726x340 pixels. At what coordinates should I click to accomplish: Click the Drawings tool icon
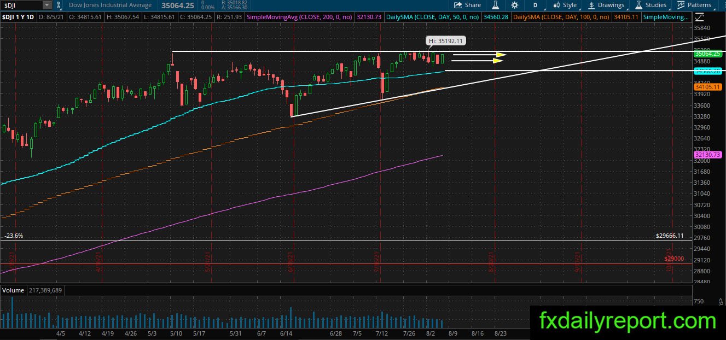click(x=592, y=5)
